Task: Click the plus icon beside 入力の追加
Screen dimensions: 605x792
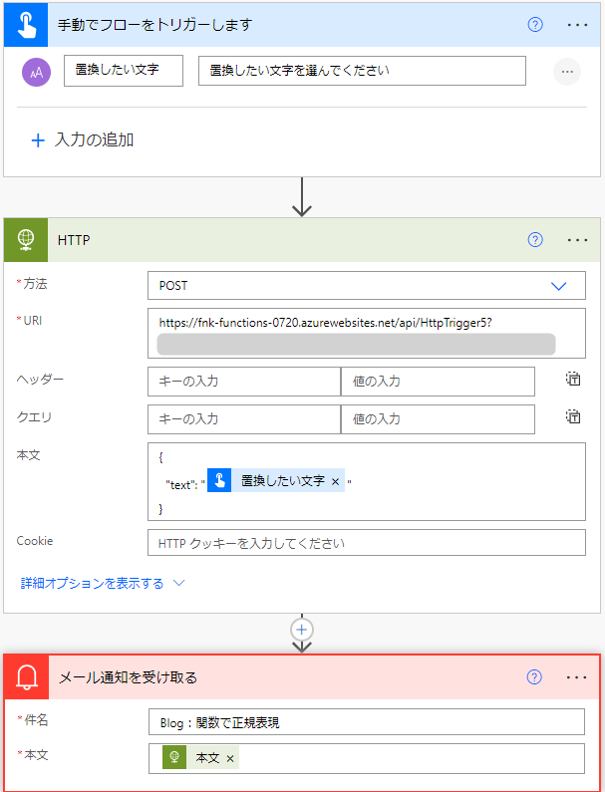Action: click(38, 140)
